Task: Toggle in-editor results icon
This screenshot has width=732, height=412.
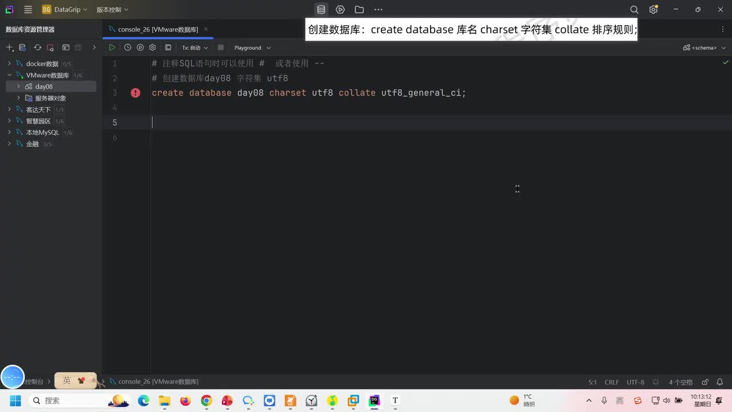Action: click(168, 47)
